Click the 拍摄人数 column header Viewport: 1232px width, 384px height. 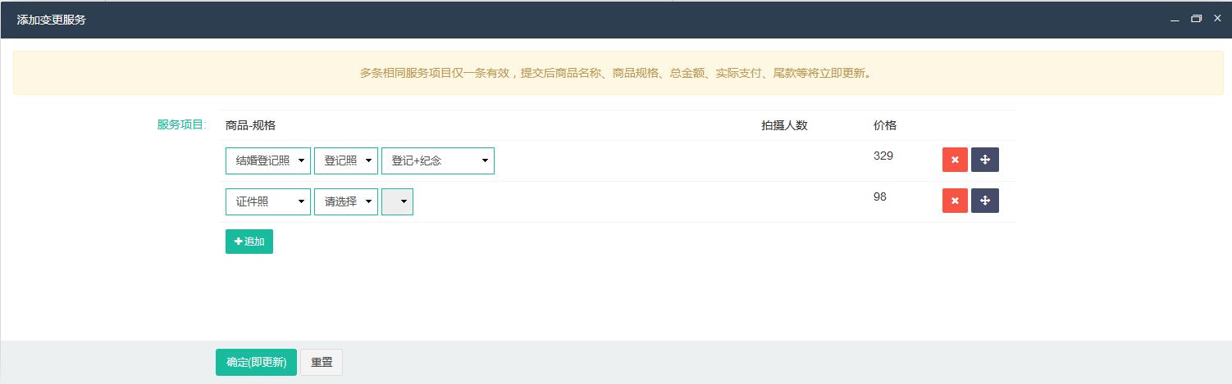tap(783, 125)
